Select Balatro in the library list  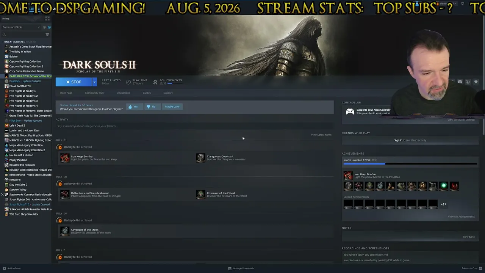[x=13, y=56]
